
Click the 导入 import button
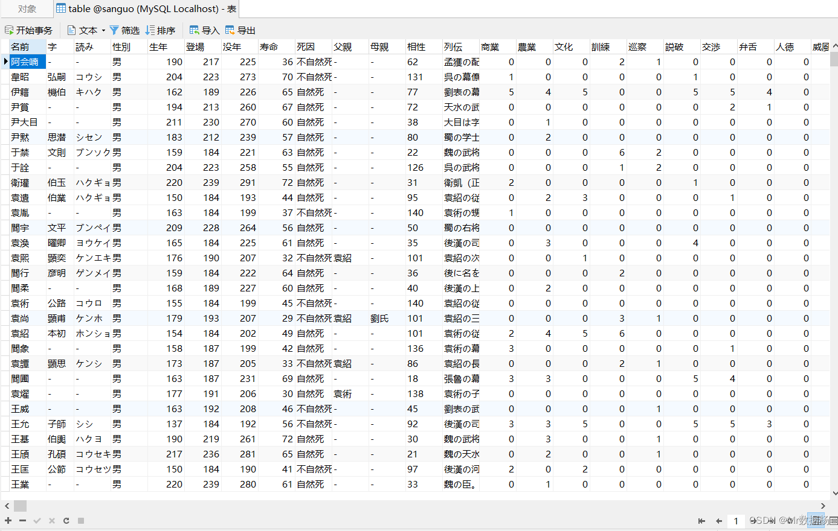[x=204, y=30]
